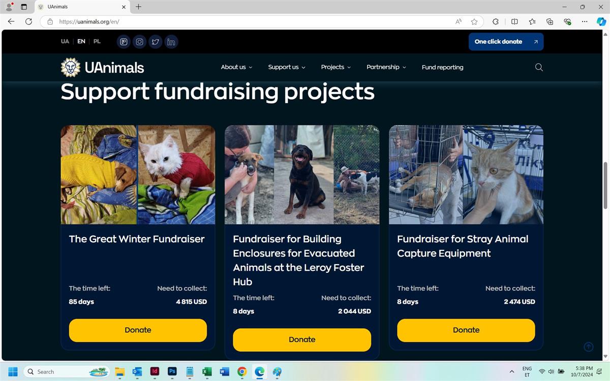Select the EN language option
This screenshot has width=610, height=381.
pyautogui.click(x=81, y=42)
